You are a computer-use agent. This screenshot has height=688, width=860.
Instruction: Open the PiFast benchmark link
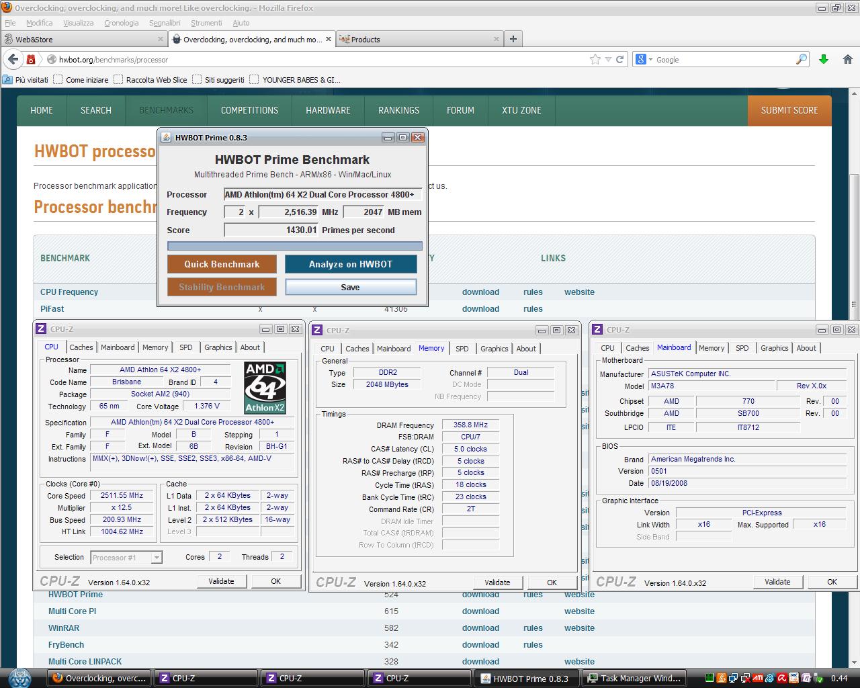52,309
